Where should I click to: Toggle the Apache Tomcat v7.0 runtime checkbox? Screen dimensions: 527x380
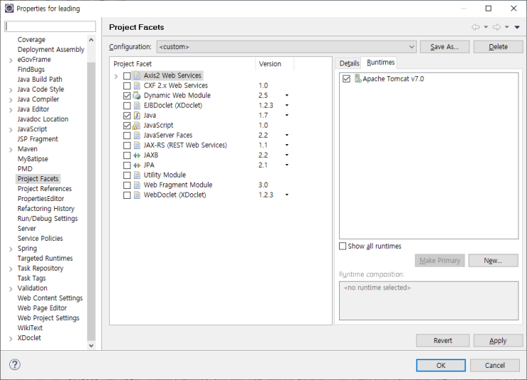pyautogui.click(x=346, y=79)
